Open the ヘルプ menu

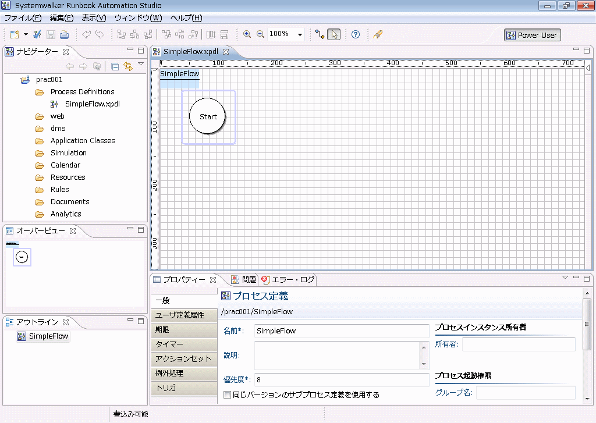point(186,18)
